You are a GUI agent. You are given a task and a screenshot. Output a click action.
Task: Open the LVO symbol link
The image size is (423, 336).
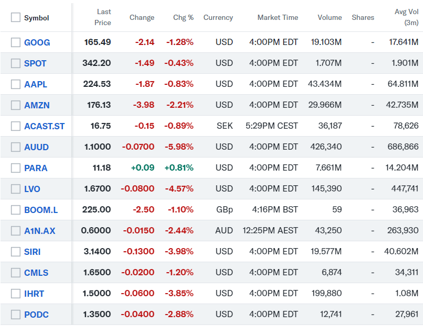click(32, 189)
